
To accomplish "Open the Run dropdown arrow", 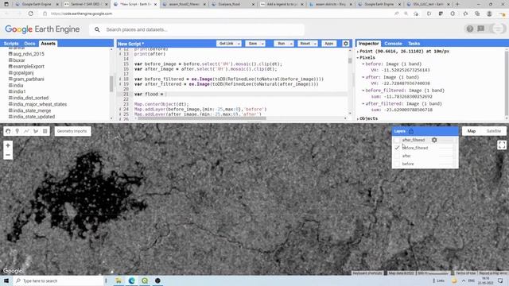I will click(291, 44).
